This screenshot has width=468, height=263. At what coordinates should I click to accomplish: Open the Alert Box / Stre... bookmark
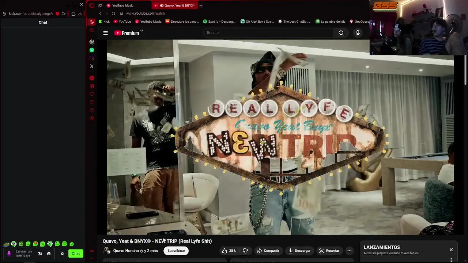click(x=257, y=22)
